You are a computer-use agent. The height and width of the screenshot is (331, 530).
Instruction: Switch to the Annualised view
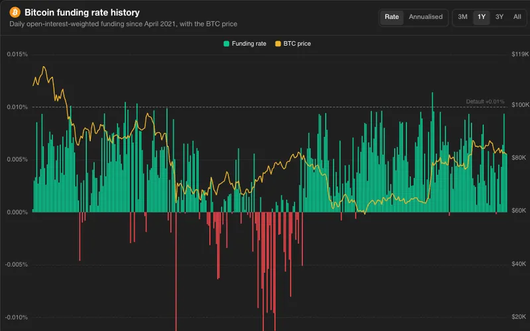pos(425,17)
